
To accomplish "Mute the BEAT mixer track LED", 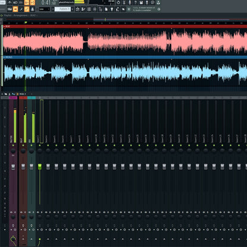I will [23, 145].
